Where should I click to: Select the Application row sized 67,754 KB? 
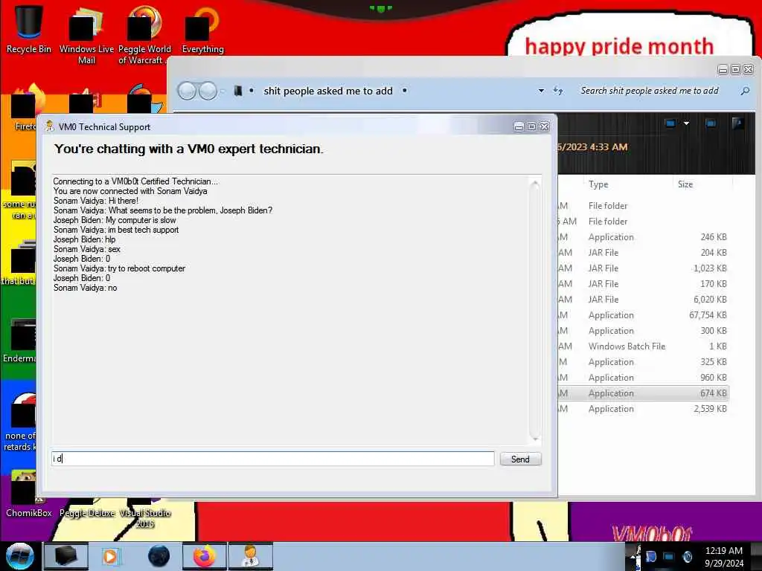pos(643,315)
